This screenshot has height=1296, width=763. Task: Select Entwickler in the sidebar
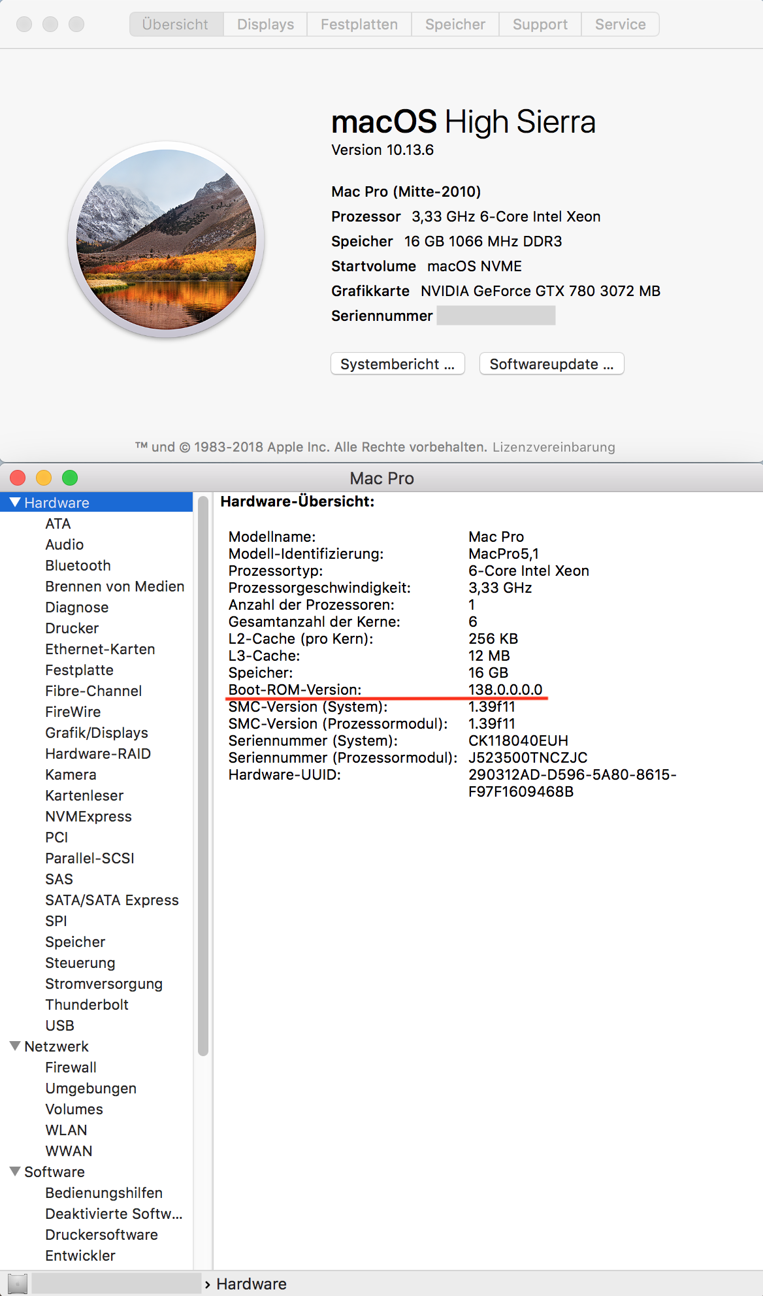pyautogui.click(x=80, y=1255)
